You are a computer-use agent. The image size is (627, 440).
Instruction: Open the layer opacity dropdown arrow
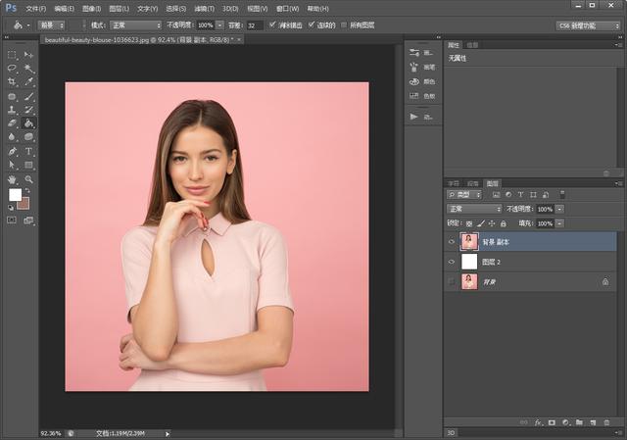click(x=559, y=209)
